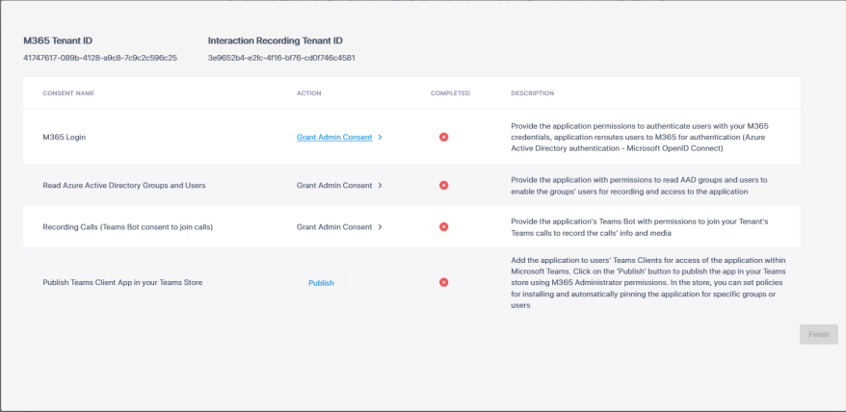The image size is (846, 412).
Task: Click the red X status icon for Recording Calls
Action: [x=443, y=227]
